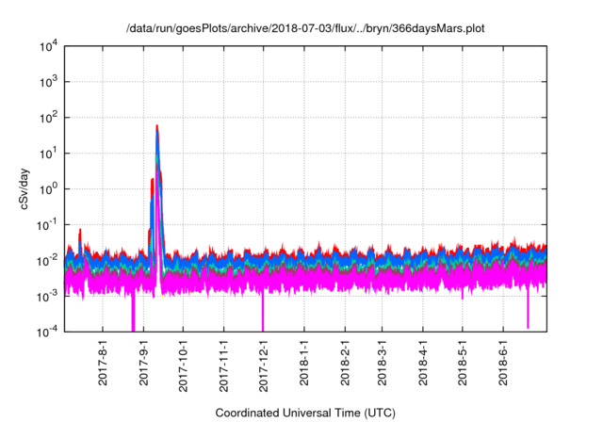Image resolution: width=603 pixels, height=422 pixels.
Task: Click the magenta dropout spike in late August 2017
Action: [133, 311]
